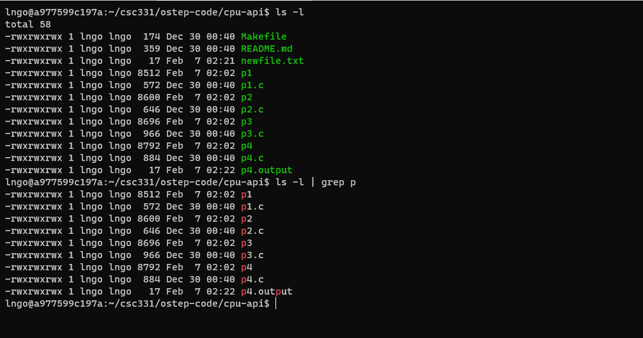Click the green Makefile filename
Image resolution: width=643 pixels, height=338 pixels.
click(264, 36)
